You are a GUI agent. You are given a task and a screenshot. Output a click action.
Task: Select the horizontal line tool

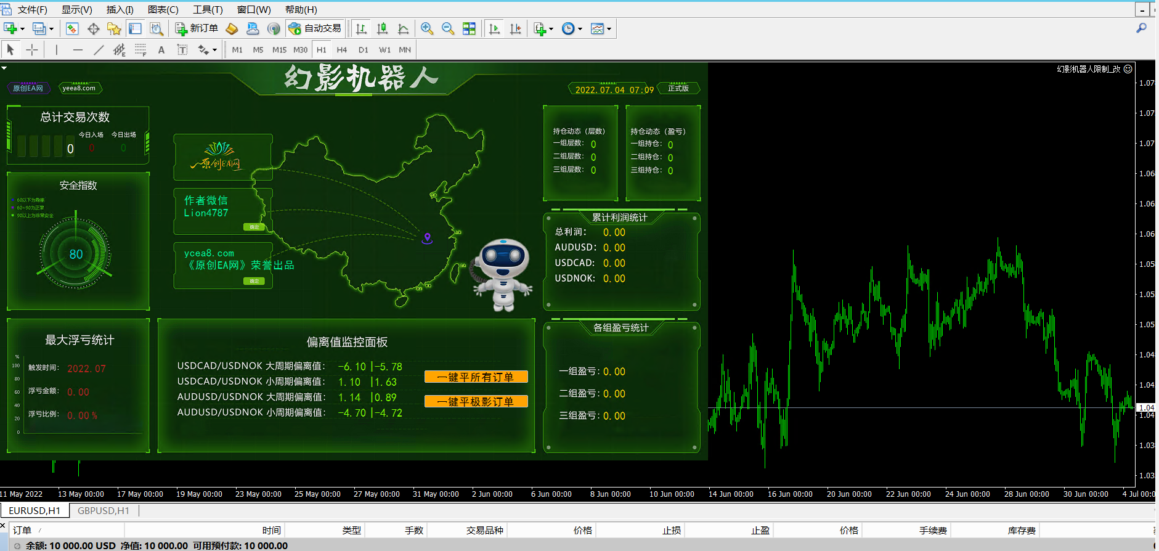click(78, 49)
